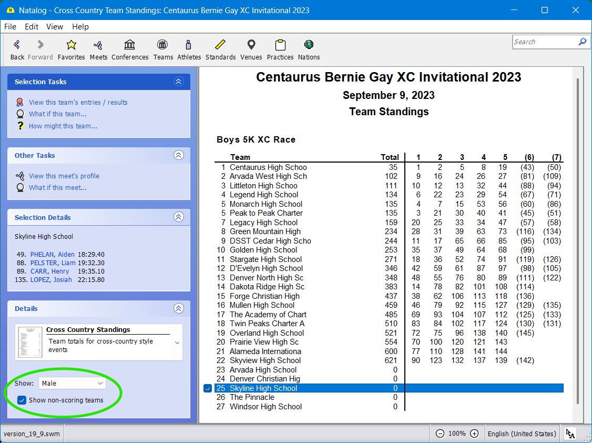The width and height of the screenshot is (592, 443).
Task: Open the Help menu
Action: tap(80, 27)
